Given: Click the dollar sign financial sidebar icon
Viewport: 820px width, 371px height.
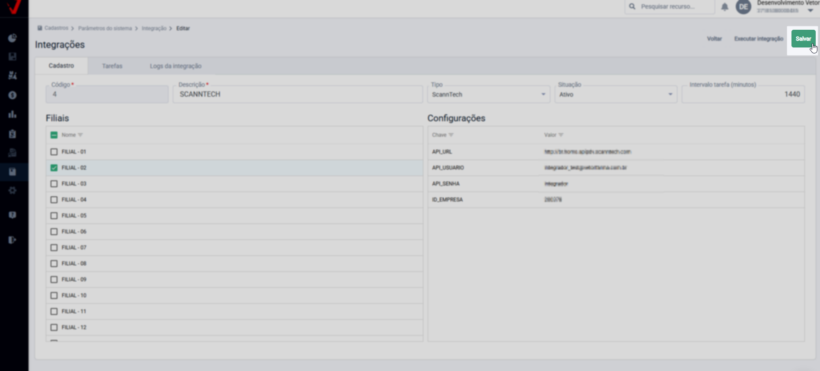Looking at the screenshot, I should click(x=13, y=95).
